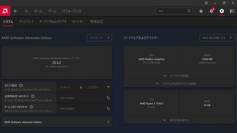Open リリース ノート button

pos(100,38)
